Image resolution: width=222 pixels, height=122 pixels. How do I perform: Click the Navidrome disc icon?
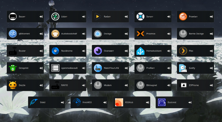coord(55,51)
